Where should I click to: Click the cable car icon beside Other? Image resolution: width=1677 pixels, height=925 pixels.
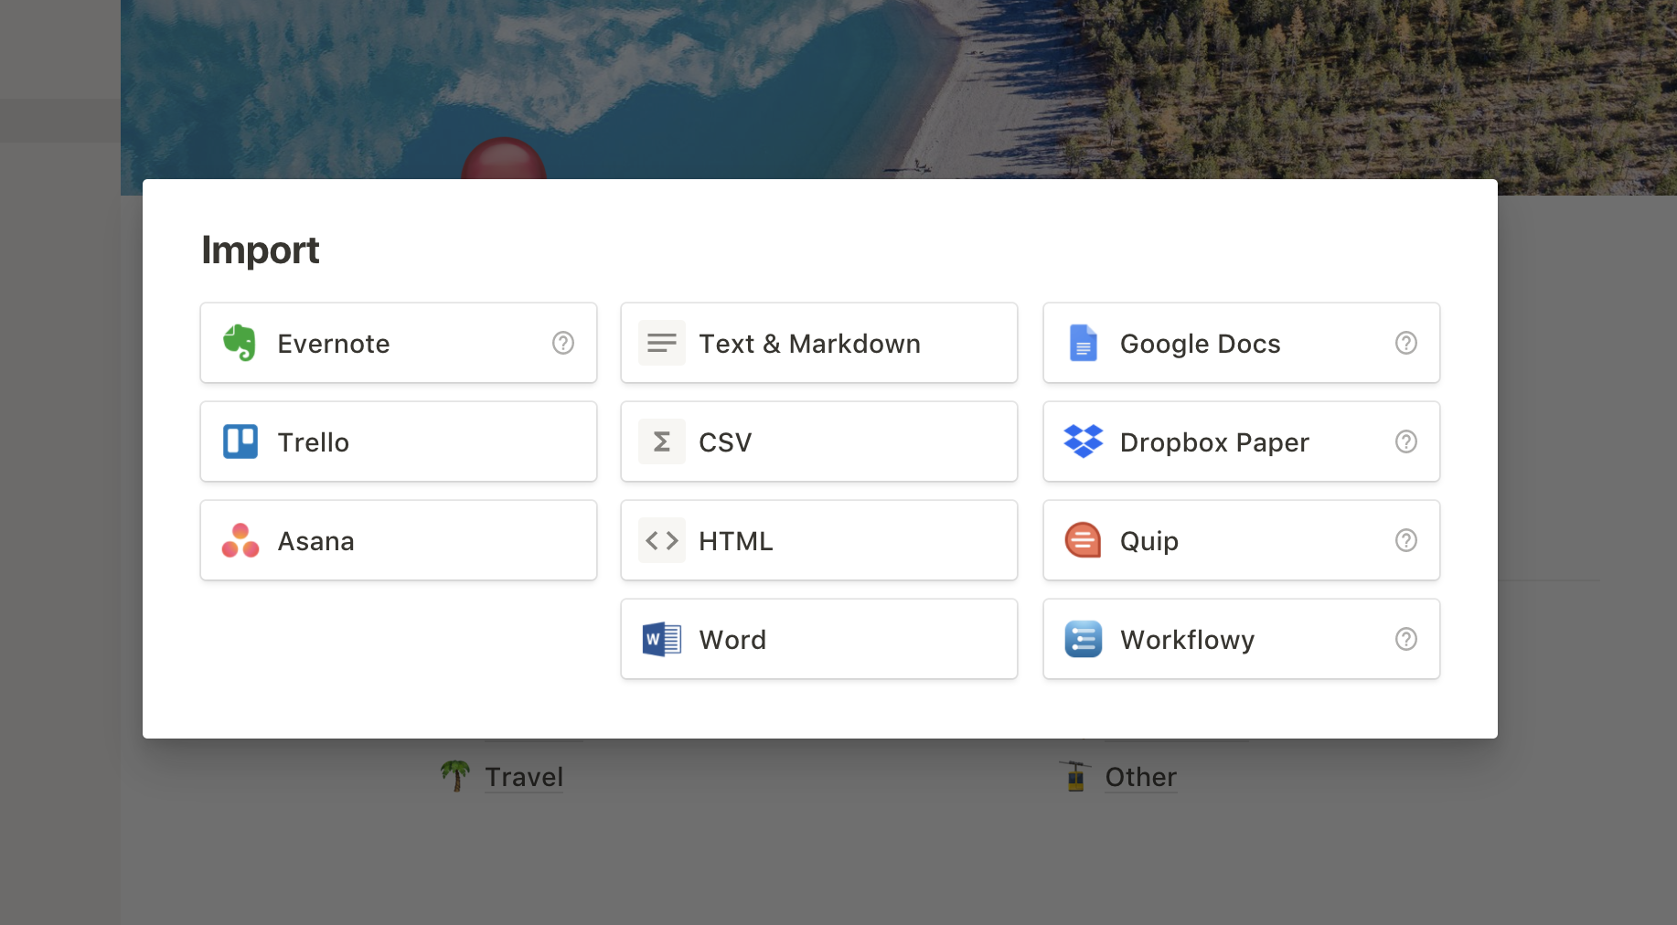(x=1075, y=776)
